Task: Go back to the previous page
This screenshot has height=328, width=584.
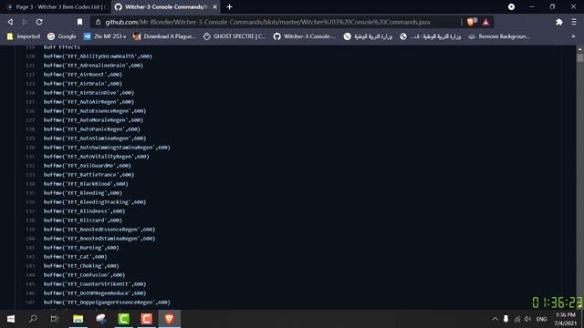Action: click(10, 22)
